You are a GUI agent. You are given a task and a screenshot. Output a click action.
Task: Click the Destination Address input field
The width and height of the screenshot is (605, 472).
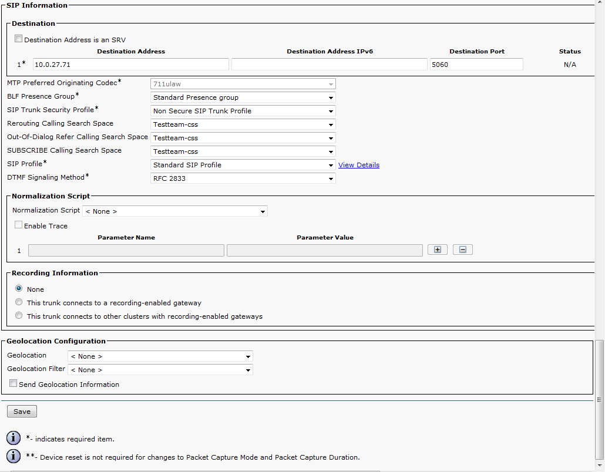click(x=130, y=65)
